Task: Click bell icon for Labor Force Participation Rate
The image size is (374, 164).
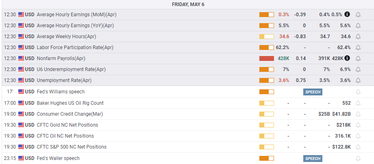Action: point(358,47)
